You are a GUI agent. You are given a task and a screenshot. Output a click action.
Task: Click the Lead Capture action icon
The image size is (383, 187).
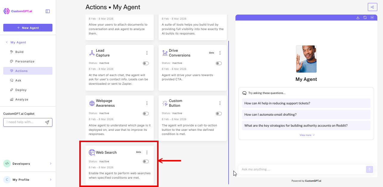click(x=92, y=53)
